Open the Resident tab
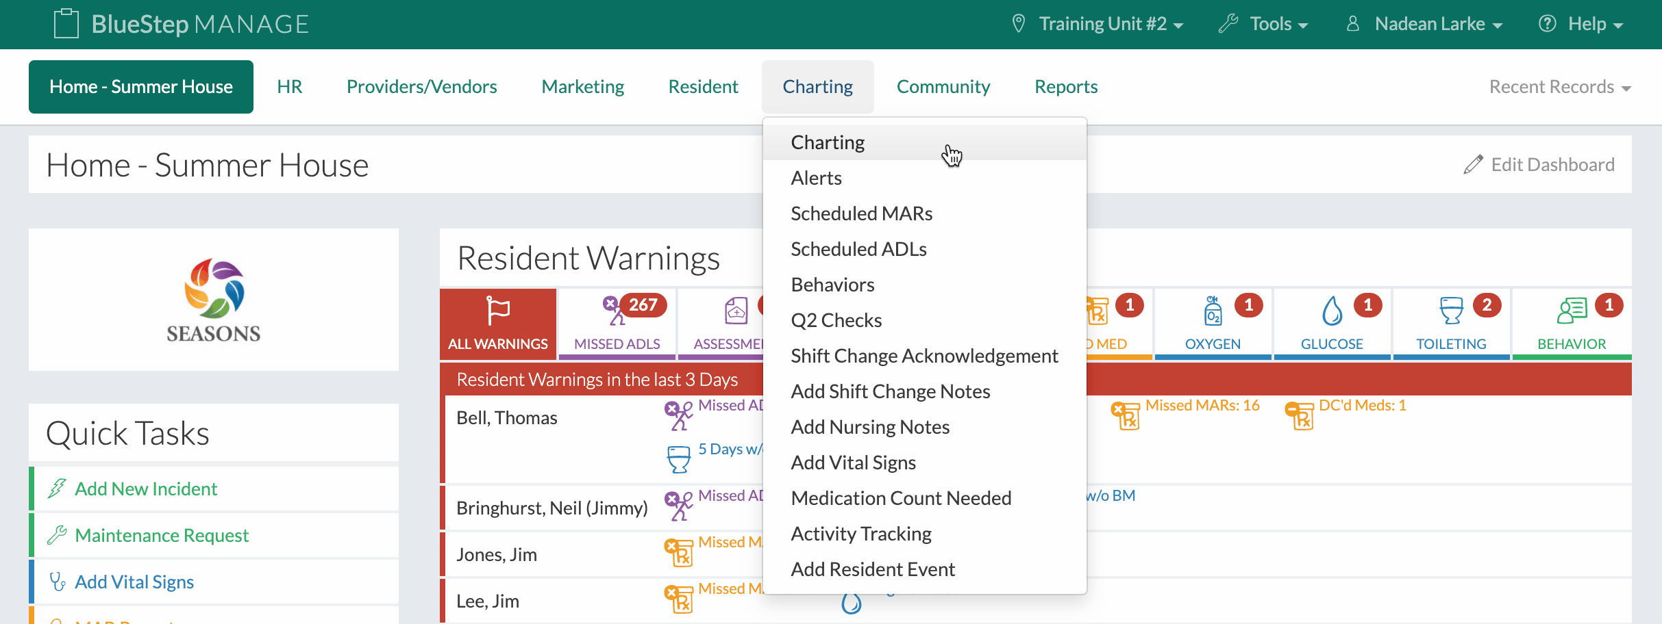 pos(704,87)
